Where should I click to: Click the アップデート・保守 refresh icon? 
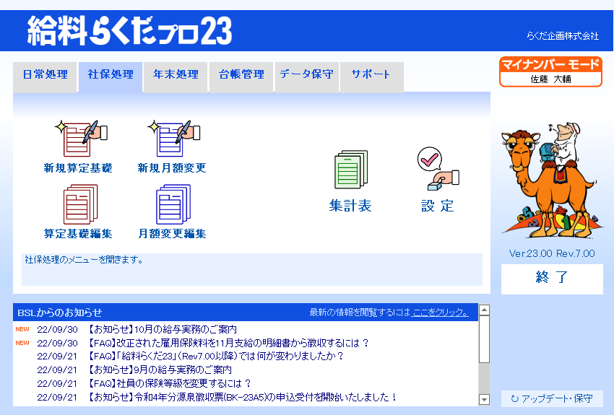pos(515,398)
